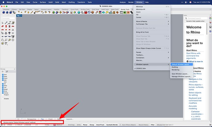
Task: Open 'Accurate modeling' help link
Action: 193,107
